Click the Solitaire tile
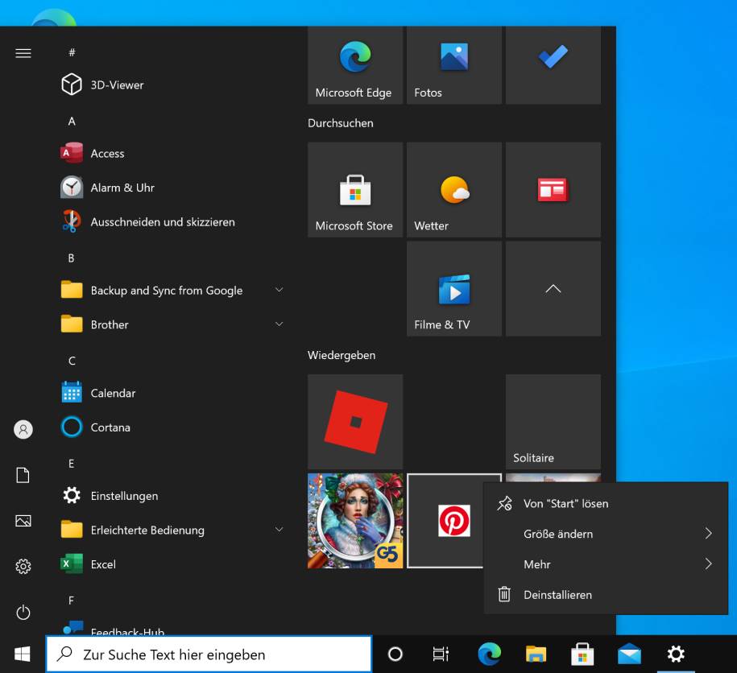737x673 pixels. 553,422
